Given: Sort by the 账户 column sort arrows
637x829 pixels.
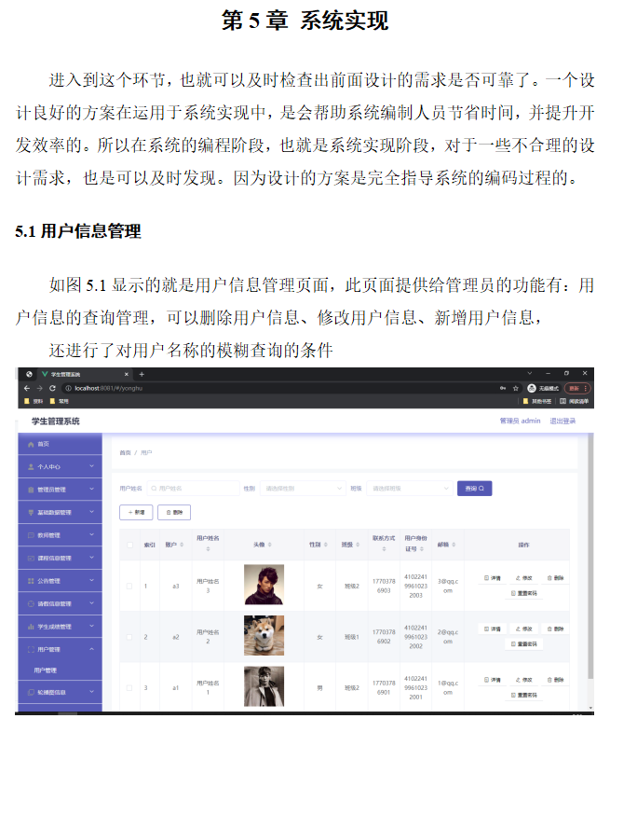Looking at the screenshot, I should [x=182, y=545].
